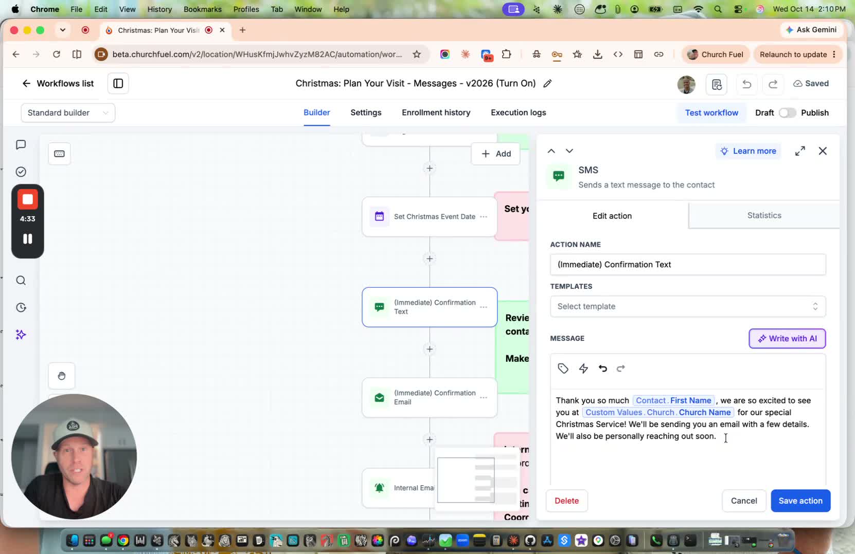This screenshot has height=554, width=855.
Task: Edit workflow name pencil icon
Action: (547, 83)
